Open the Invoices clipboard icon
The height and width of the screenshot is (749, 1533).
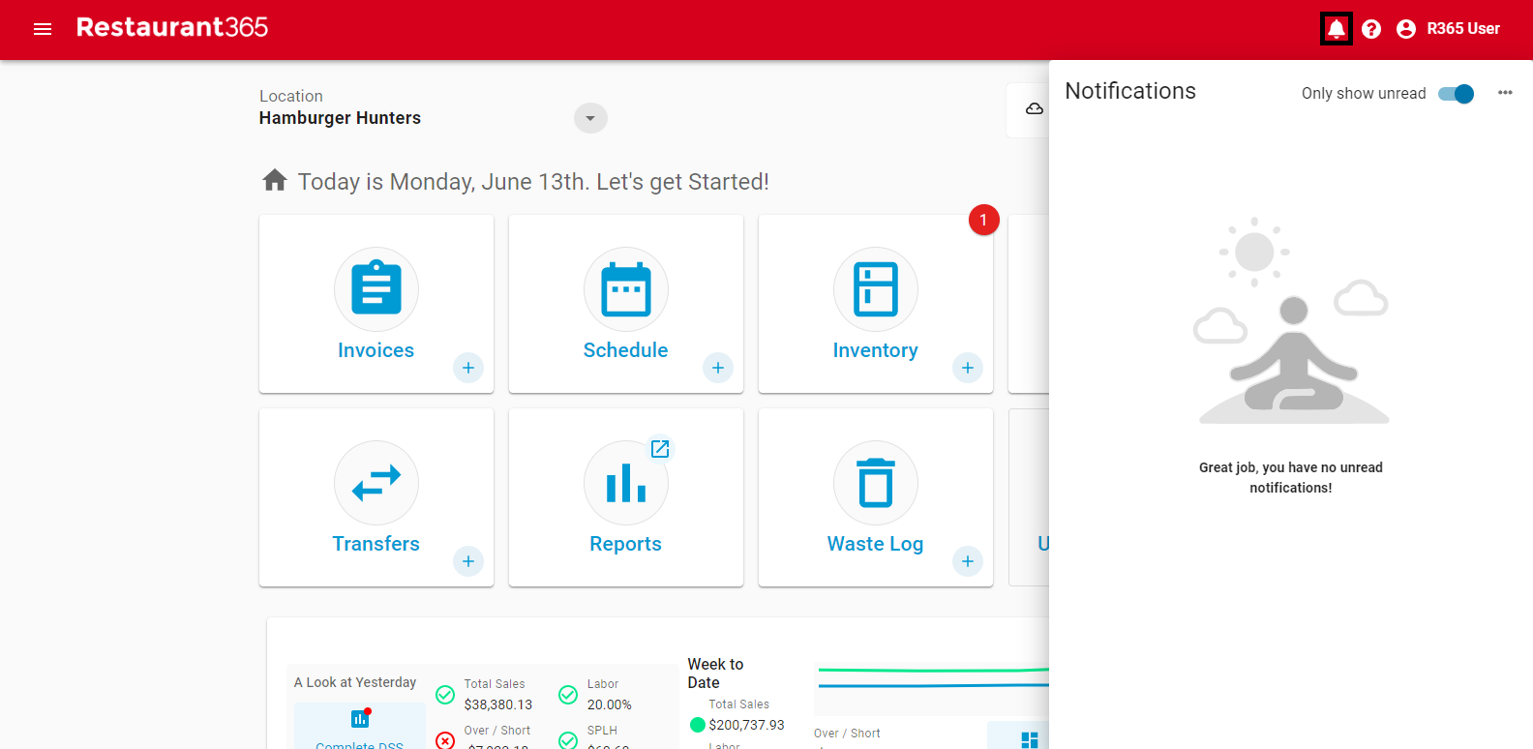tap(376, 288)
